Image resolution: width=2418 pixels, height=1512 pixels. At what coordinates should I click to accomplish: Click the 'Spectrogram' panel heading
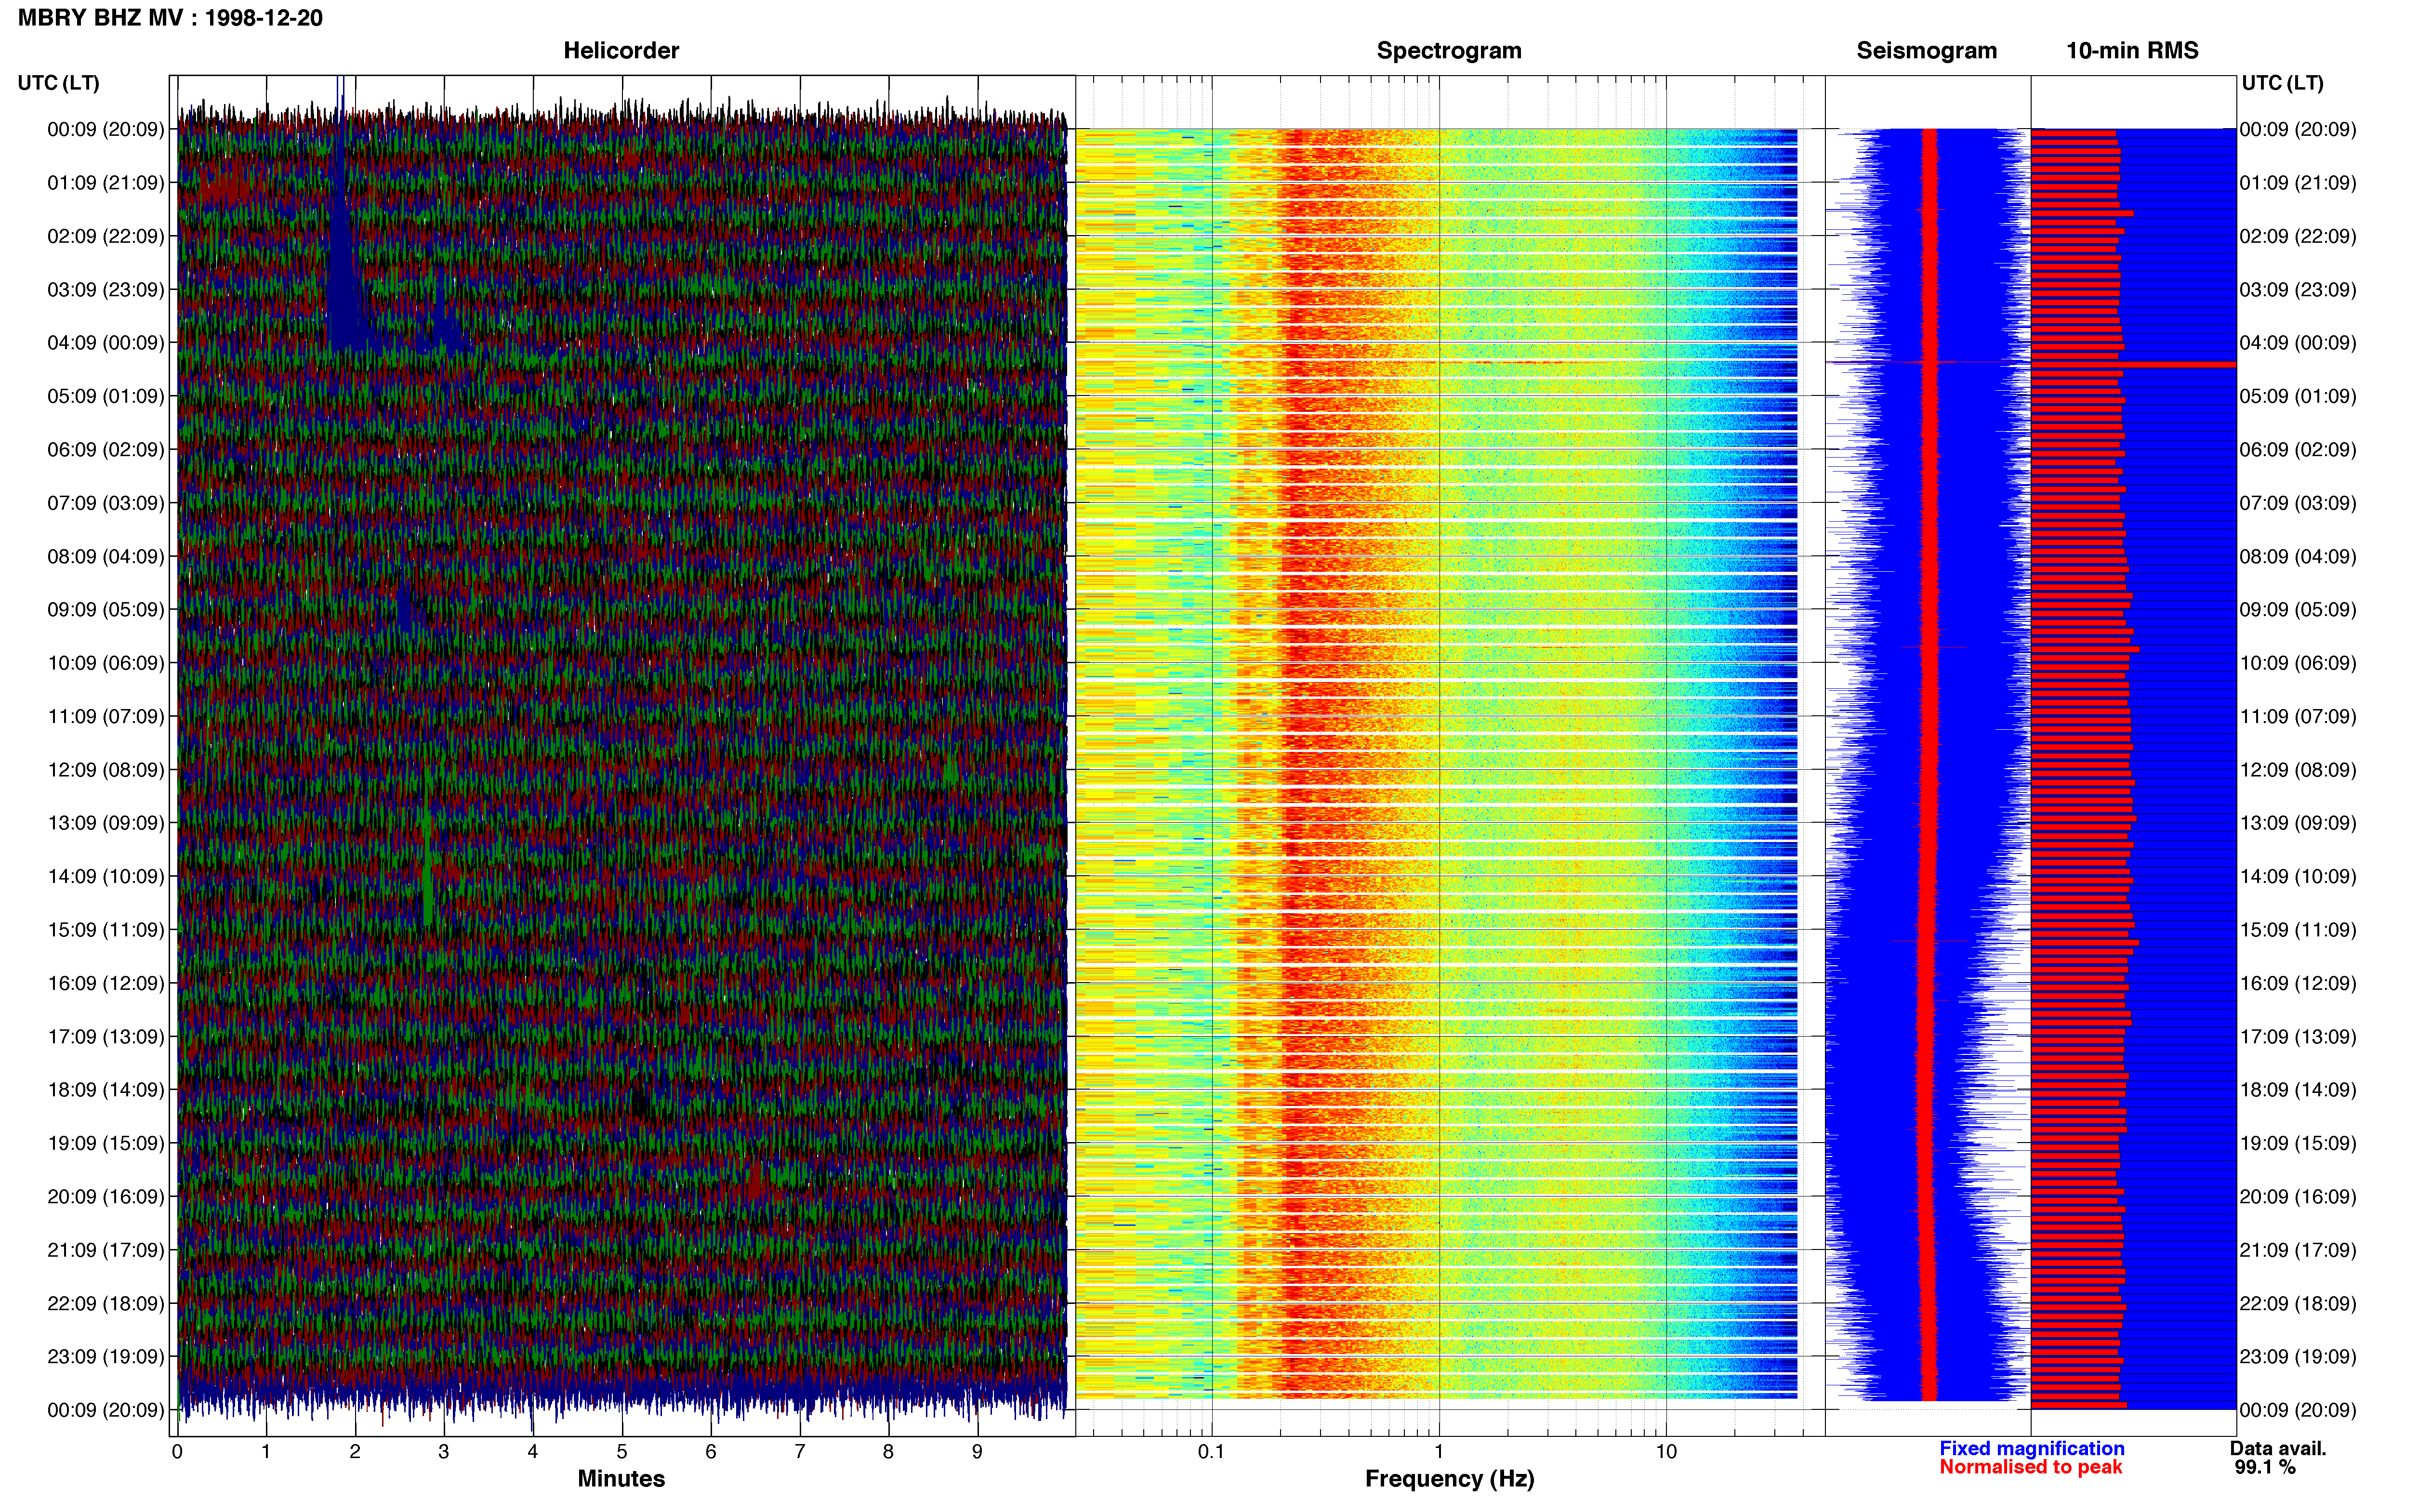[1449, 51]
